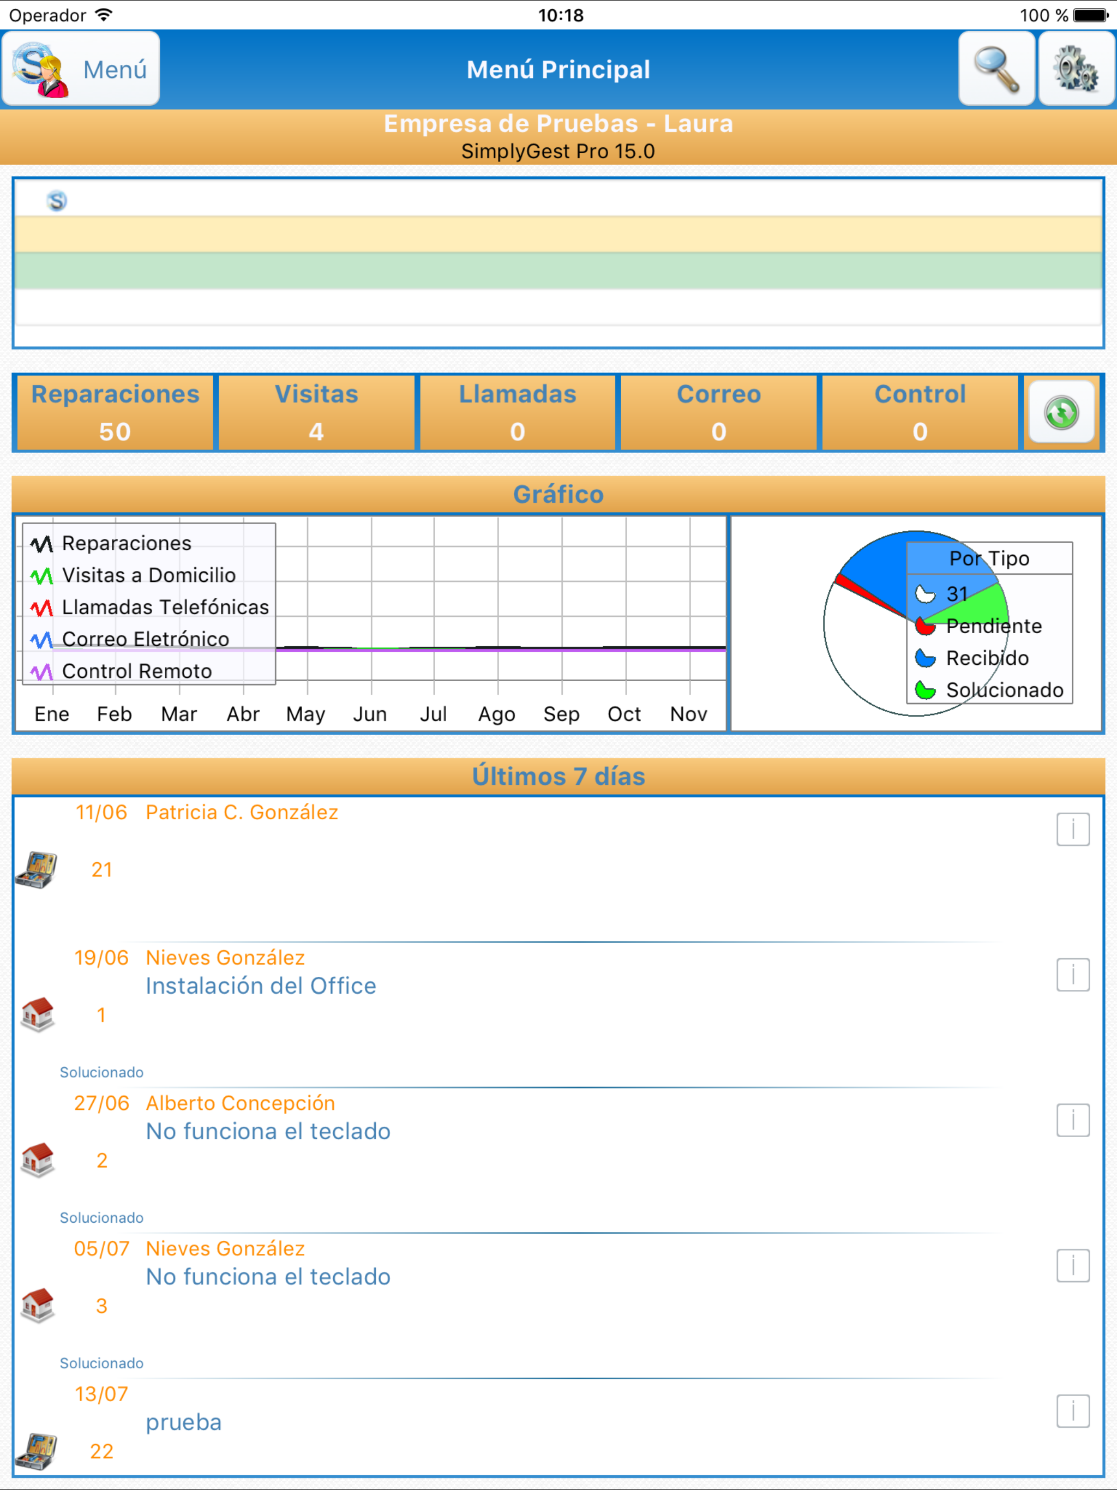Tap the yellow row in news panel
The image size is (1117, 1490).
[x=558, y=235]
